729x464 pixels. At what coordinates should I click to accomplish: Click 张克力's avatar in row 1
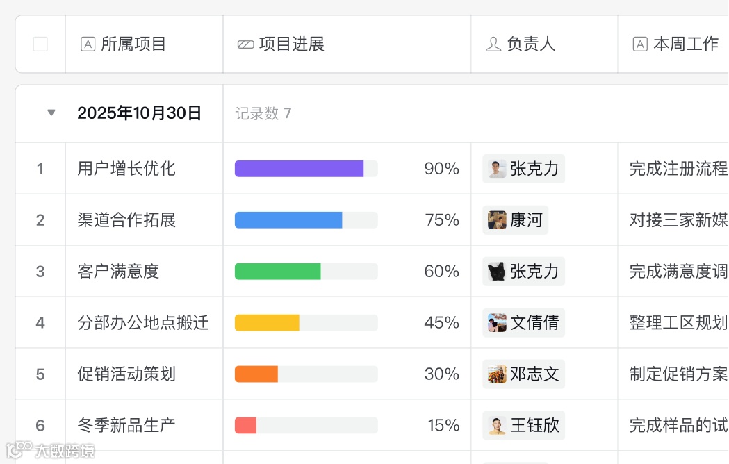tap(497, 169)
